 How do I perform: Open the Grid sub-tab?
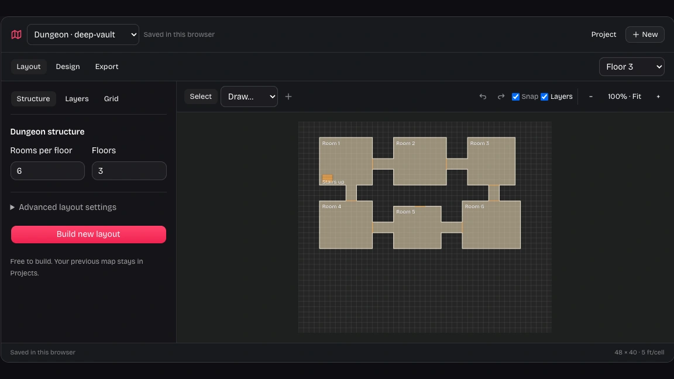111,99
